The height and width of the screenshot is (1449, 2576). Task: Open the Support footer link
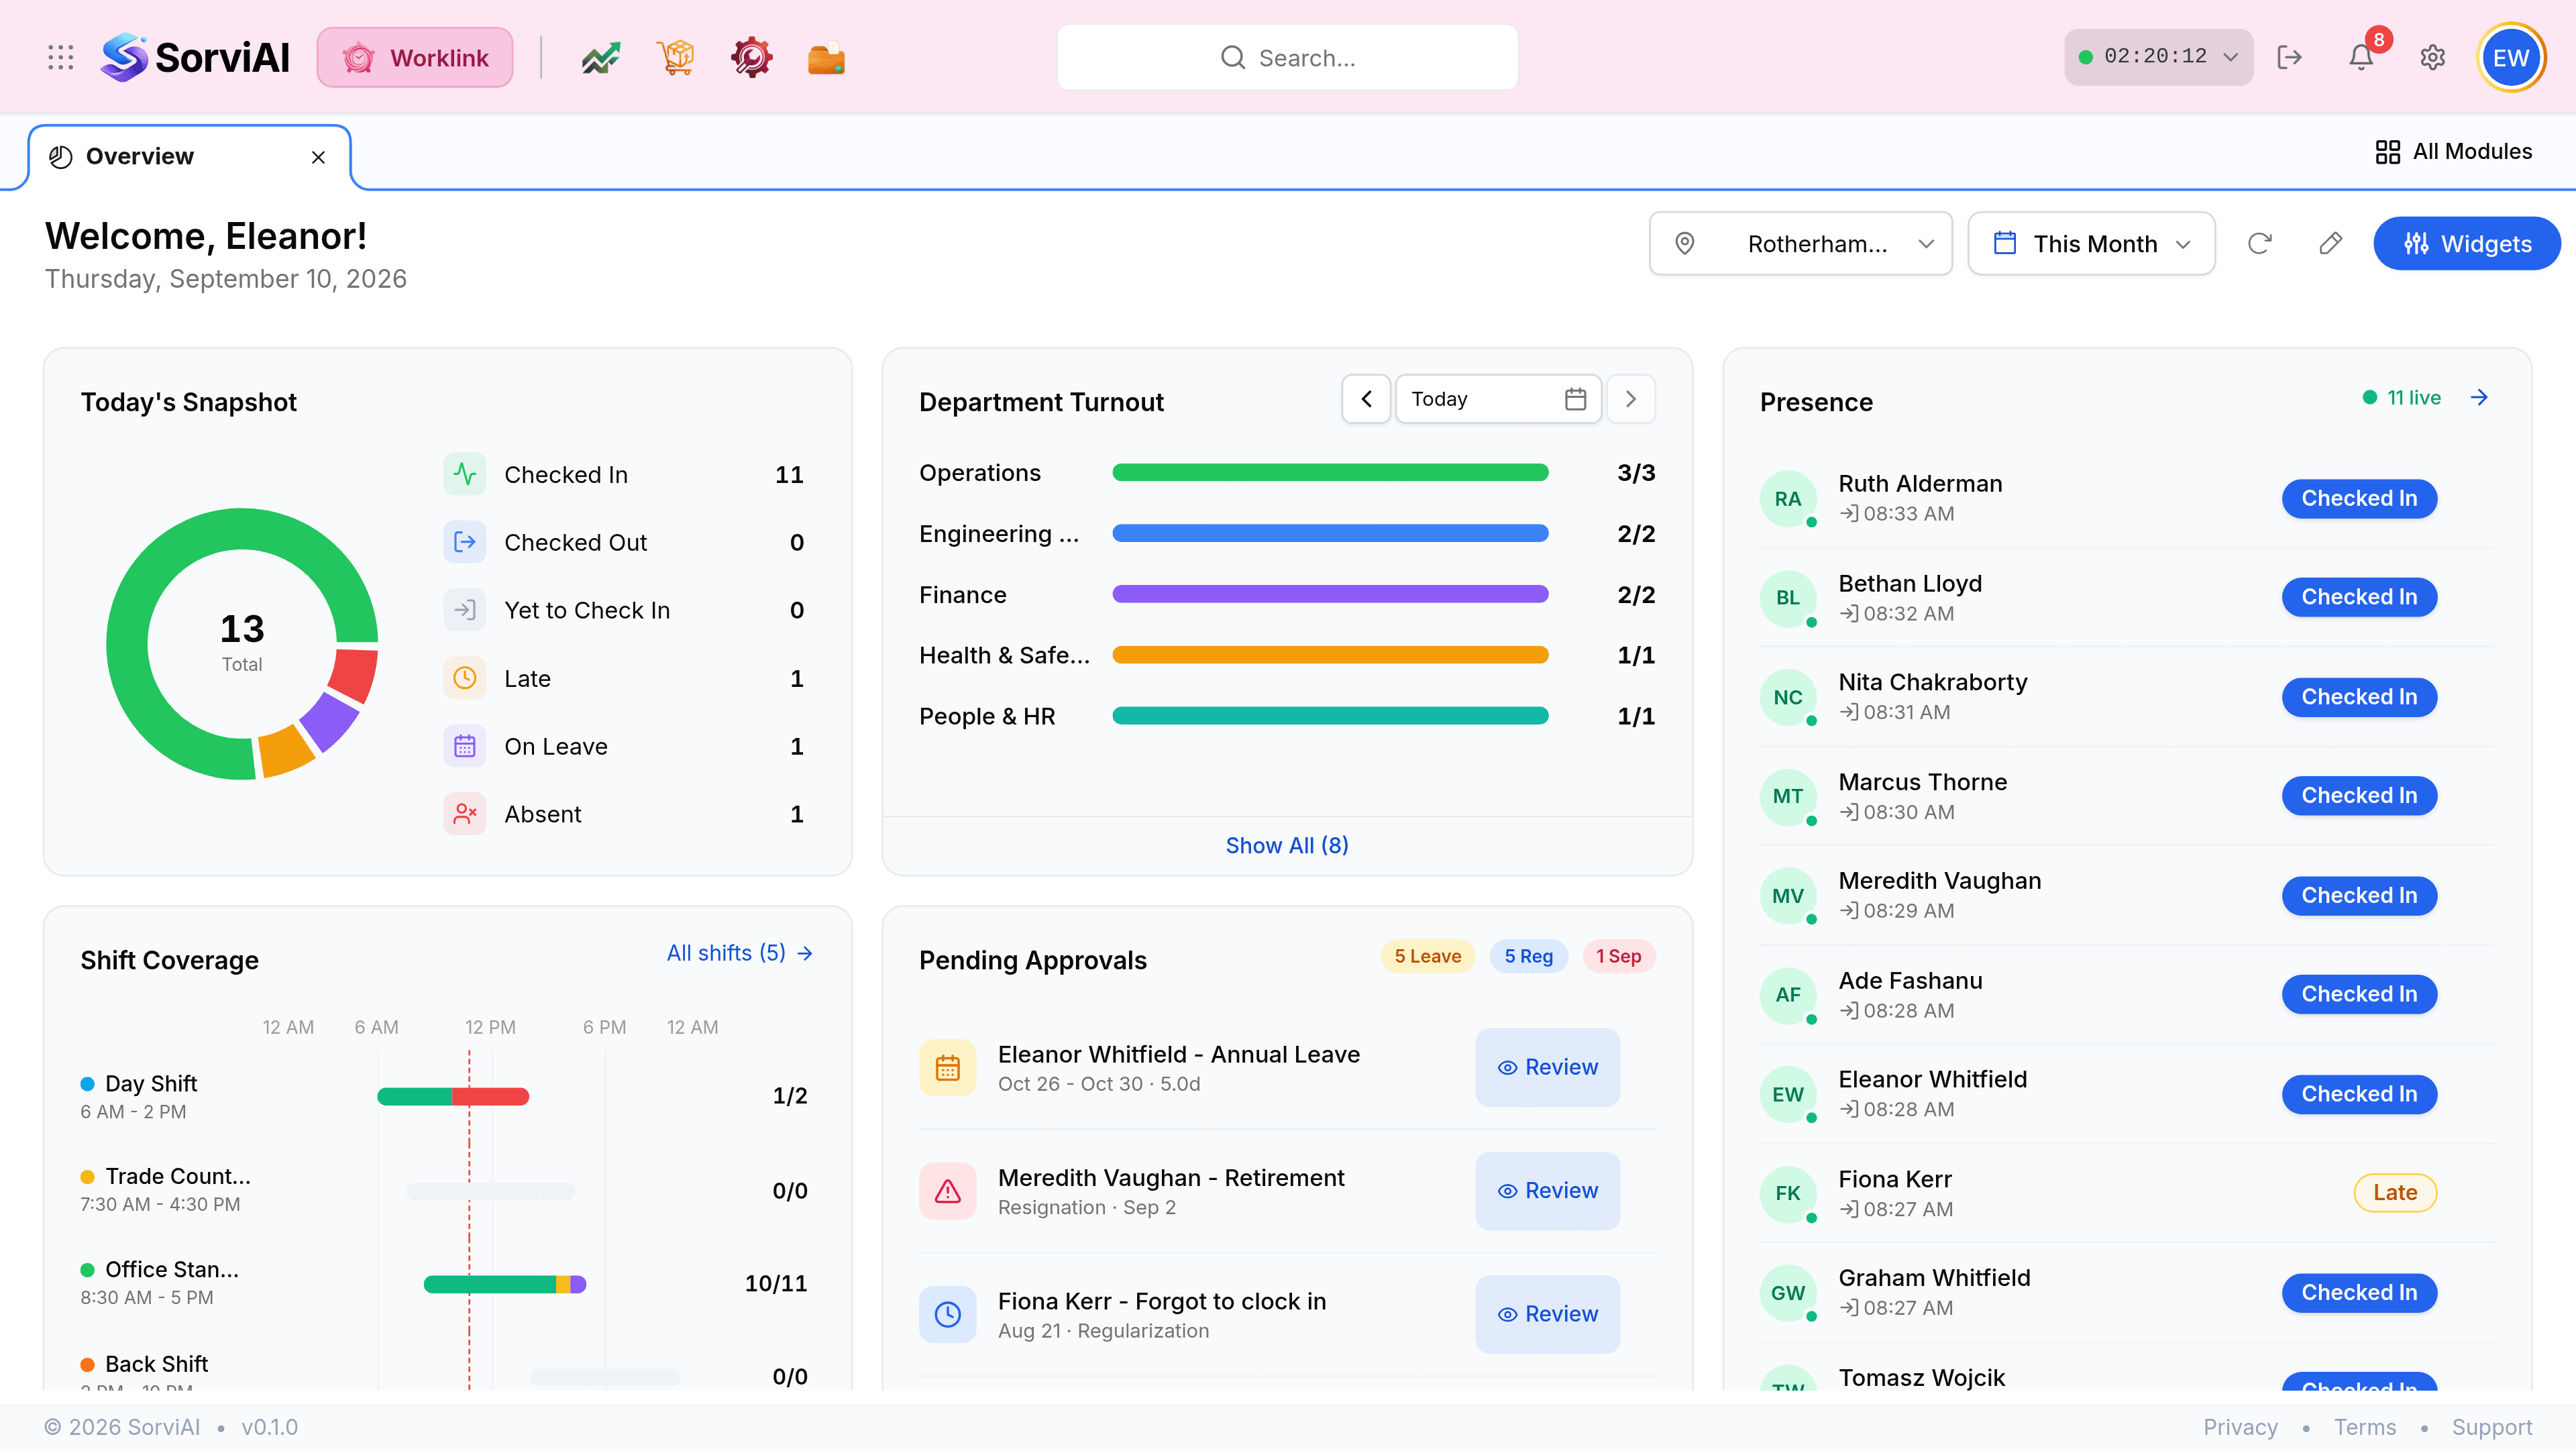point(2492,1427)
